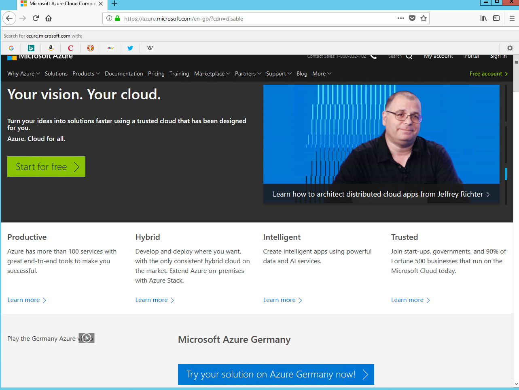
Task: Open the Pricing page
Action: (156, 73)
